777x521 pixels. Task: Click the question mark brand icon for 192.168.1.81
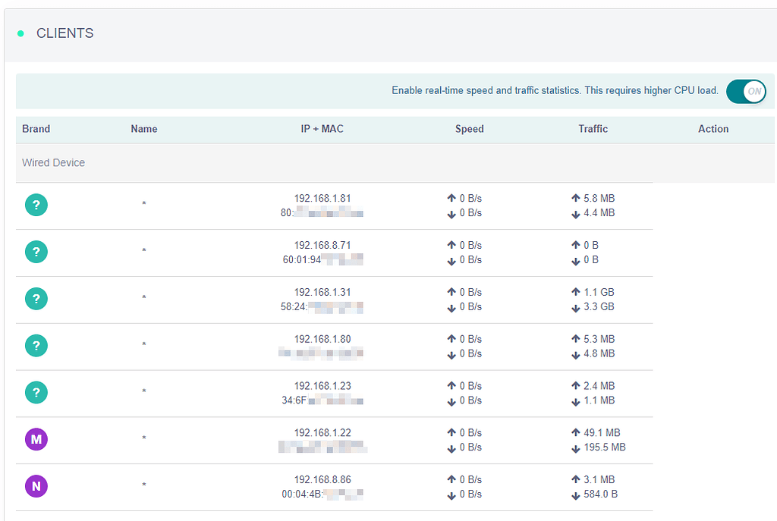point(36,205)
